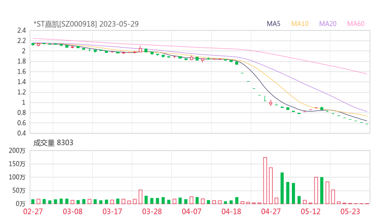The height and width of the screenshot is (223, 375).
Task: Click the 05-23 date axis label
Action: [350, 211]
